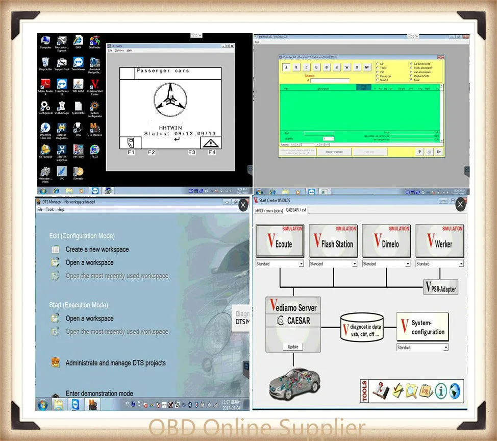Click the Search input field in Price list
497x441 pixels.
pos(330,80)
